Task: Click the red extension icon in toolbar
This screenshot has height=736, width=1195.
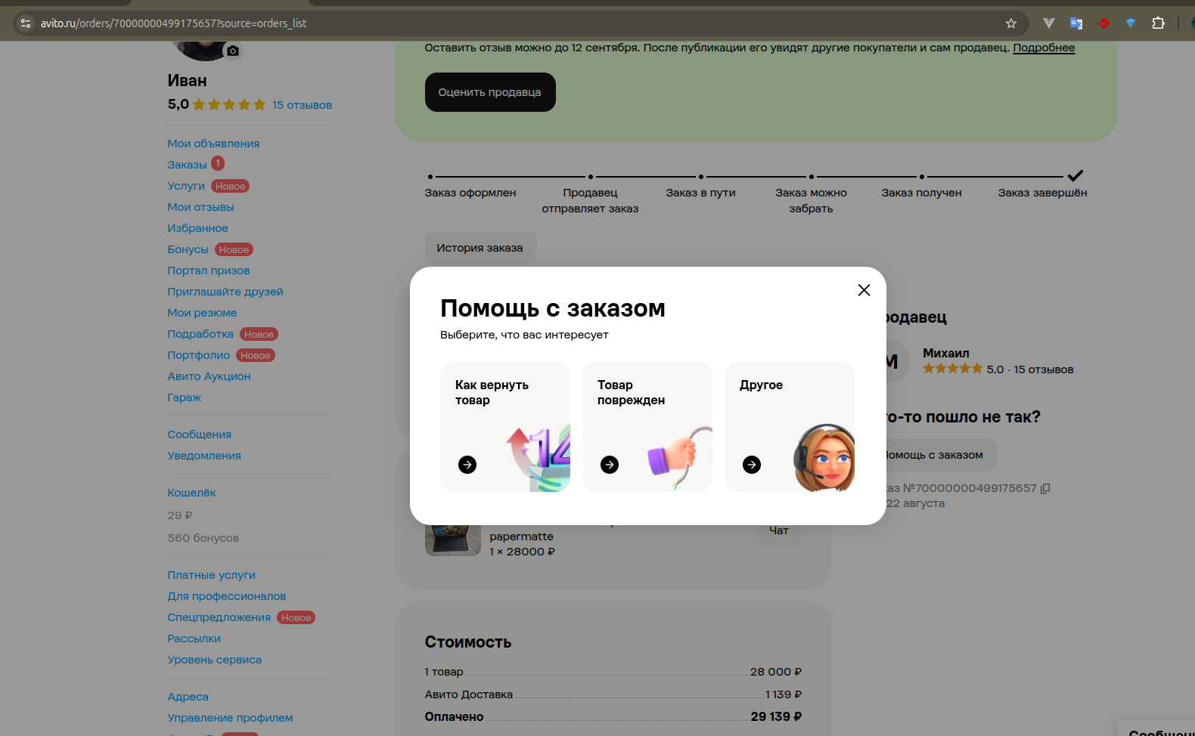Action: 1103,23
